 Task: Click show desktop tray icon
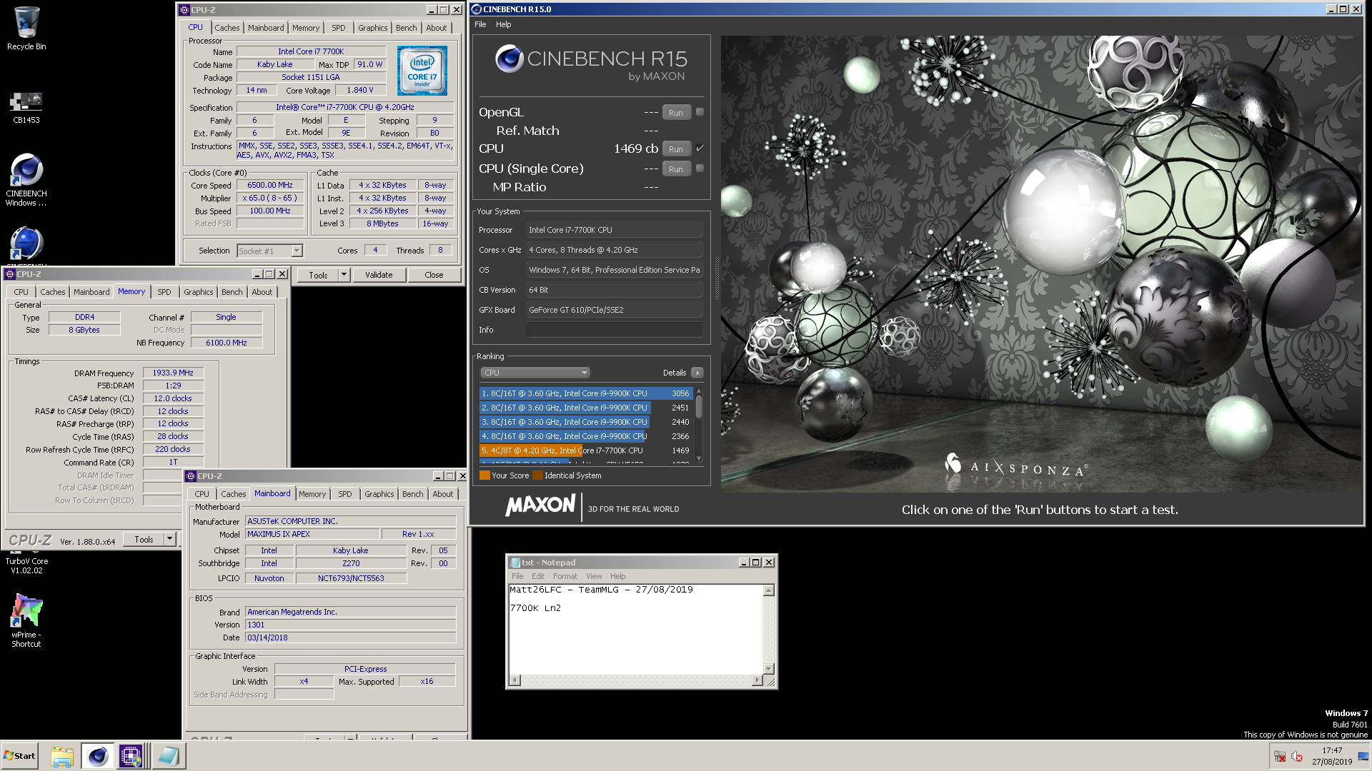(1363, 757)
